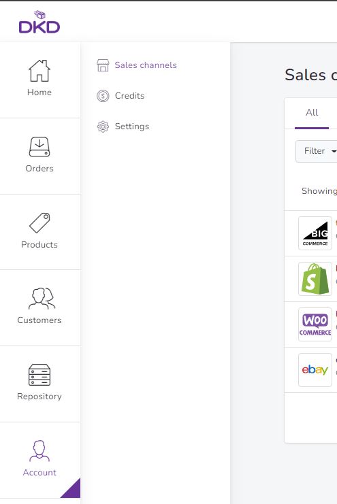
Task: Click the Customers label in sidebar
Action: (x=39, y=320)
